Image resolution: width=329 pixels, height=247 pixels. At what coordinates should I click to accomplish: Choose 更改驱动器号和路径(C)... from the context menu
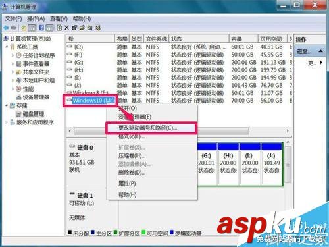click(151, 128)
